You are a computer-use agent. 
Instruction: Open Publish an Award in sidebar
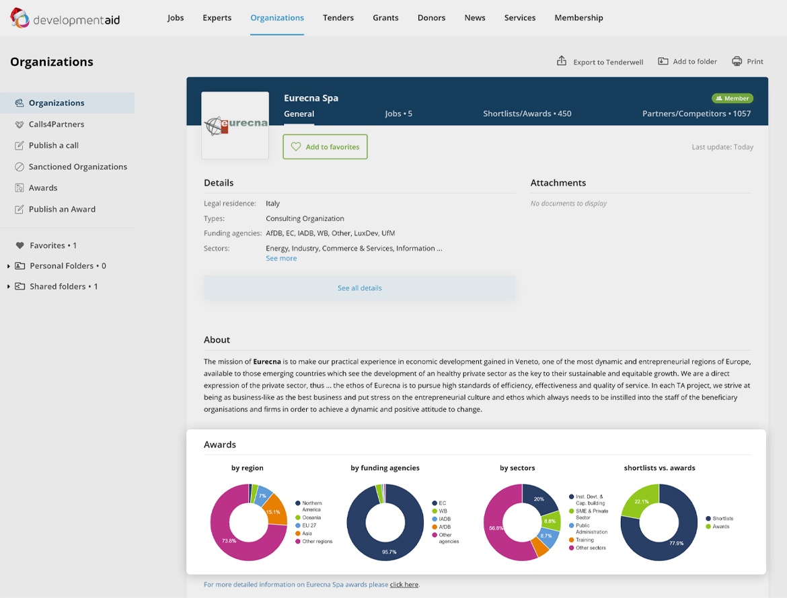coord(63,210)
